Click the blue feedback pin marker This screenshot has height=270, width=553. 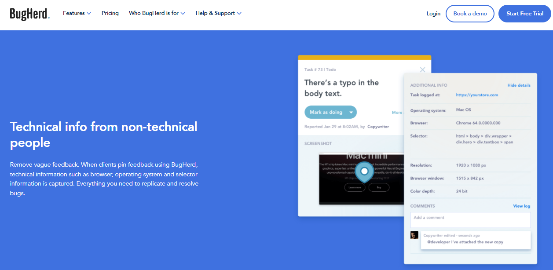[x=364, y=171]
